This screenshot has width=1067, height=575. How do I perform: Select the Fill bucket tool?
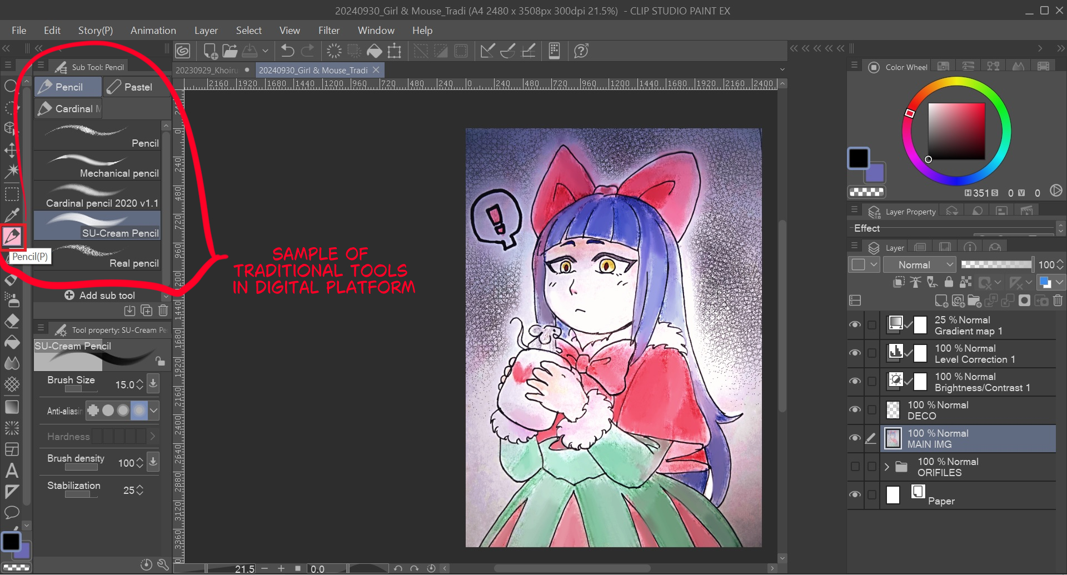tap(11, 342)
